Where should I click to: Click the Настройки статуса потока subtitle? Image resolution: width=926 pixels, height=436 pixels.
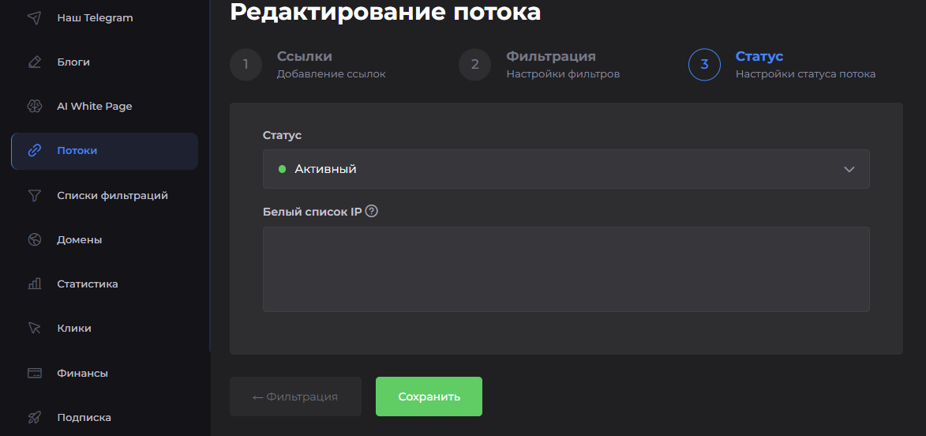pos(805,74)
